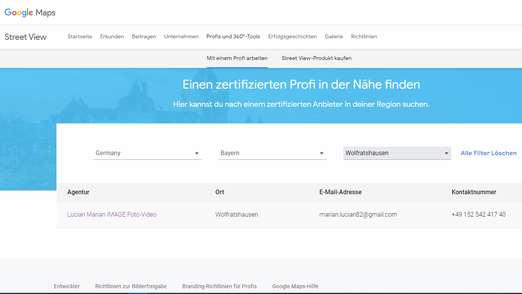The width and height of the screenshot is (522, 294).
Task: Click the Agentur column header
Action: 78,192
